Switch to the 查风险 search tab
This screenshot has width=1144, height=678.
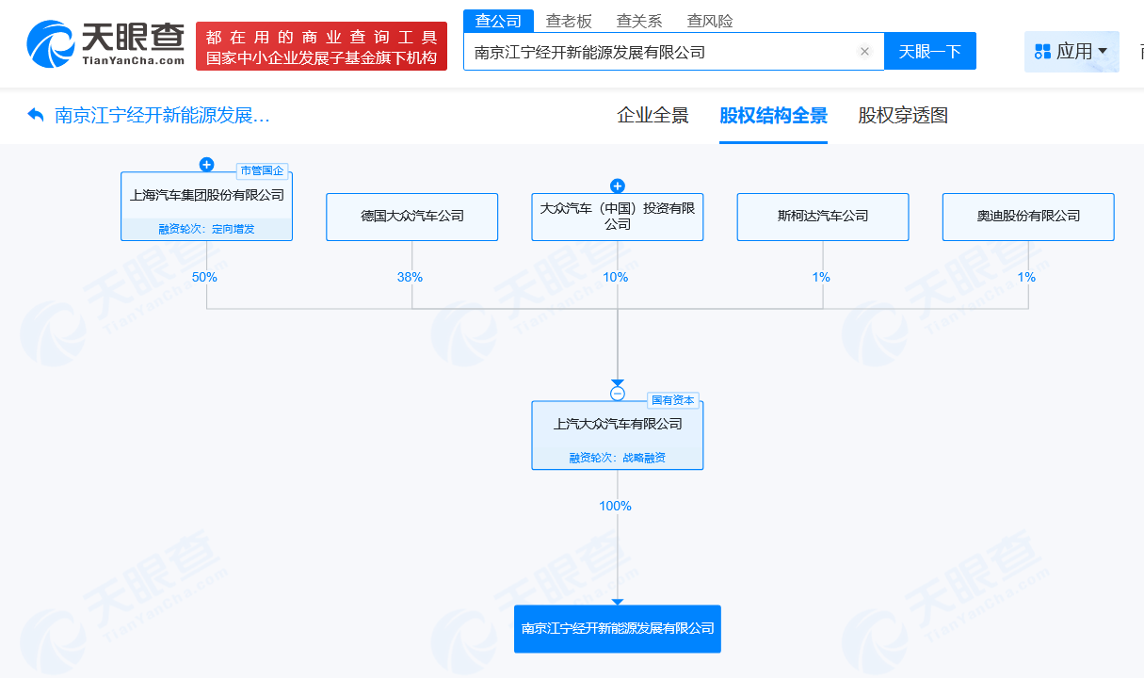tap(710, 21)
